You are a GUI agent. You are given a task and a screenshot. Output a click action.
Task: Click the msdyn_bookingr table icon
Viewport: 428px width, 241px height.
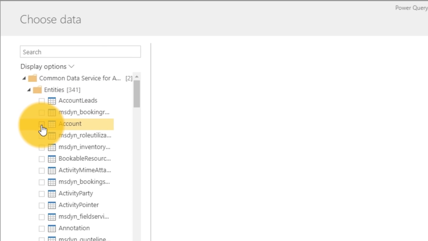(x=51, y=112)
